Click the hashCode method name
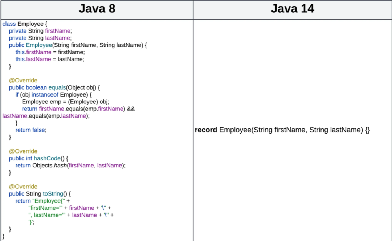Viewport: 392px width, 241px height. click(x=47, y=158)
